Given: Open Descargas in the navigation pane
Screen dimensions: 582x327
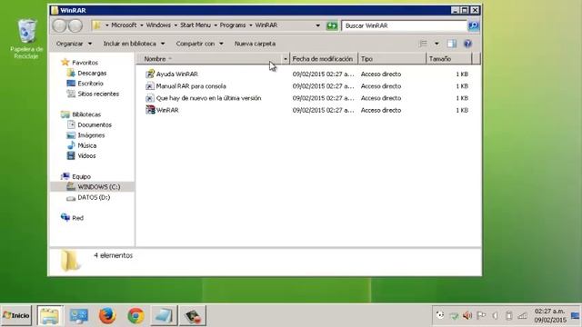Looking at the screenshot, I should point(92,73).
